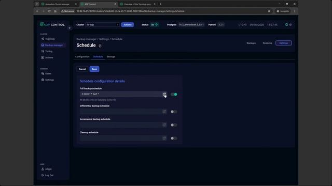Open the browser three-dot menu
This screenshot has height=186, width=332.
click(x=294, y=11)
